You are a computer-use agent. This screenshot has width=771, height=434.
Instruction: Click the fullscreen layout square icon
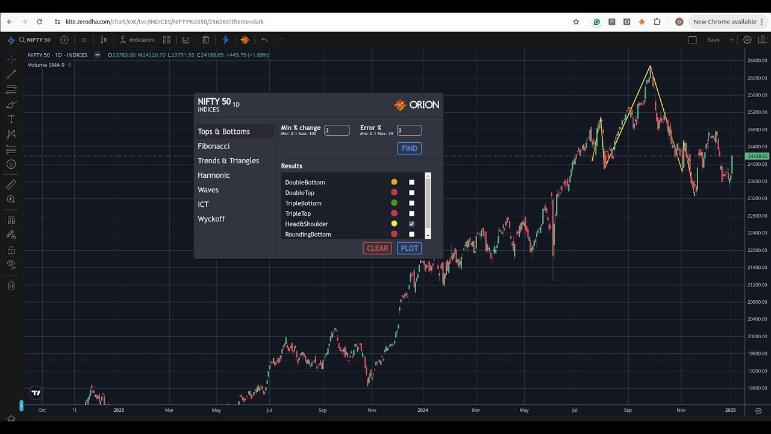[x=693, y=40]
